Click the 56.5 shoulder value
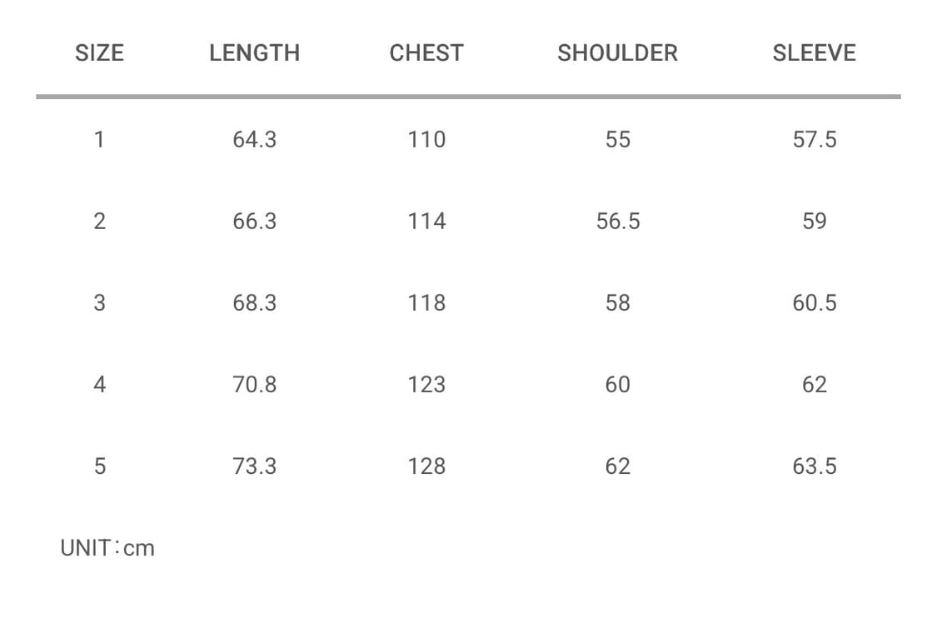The height and width of the screenshot is (638, 937). 617,221
